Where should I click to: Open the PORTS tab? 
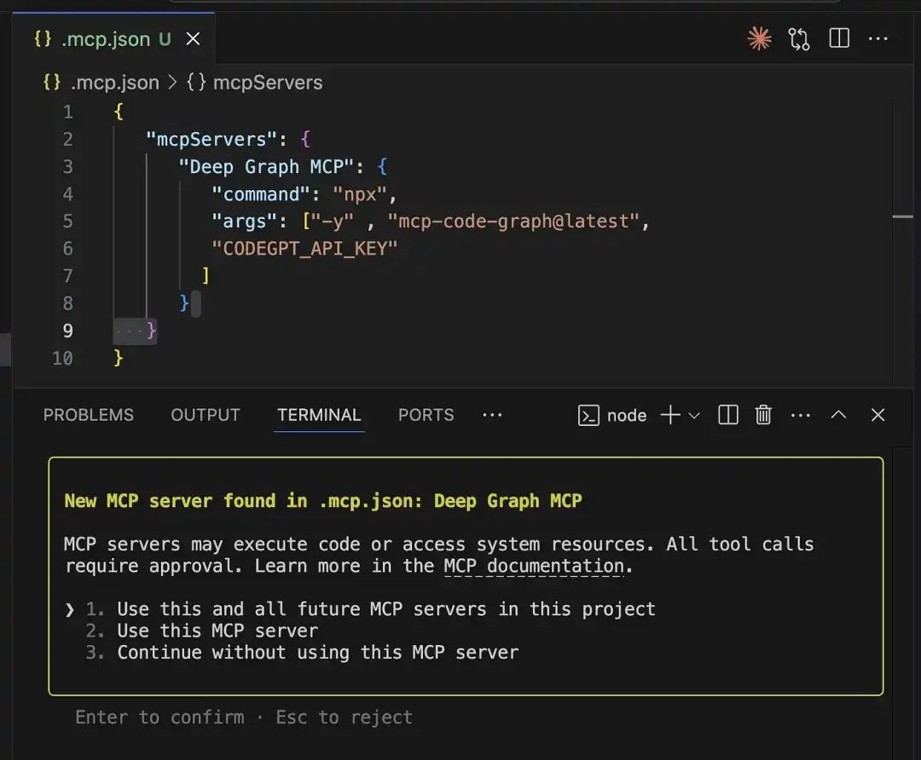pos(426,415)
